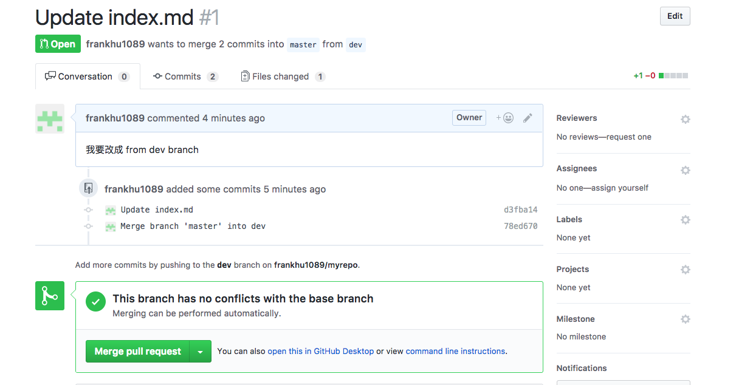The image size is (753, 385).
Task: Open "Merge branch 'master' into dev" commit
Action: 193,226
